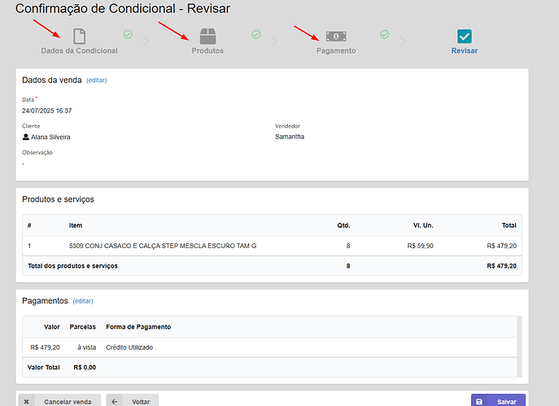This screenshot has width=559, height=406.
Task: Click the document icon for Dados da Condicional
Action: [x=79, y=37]
